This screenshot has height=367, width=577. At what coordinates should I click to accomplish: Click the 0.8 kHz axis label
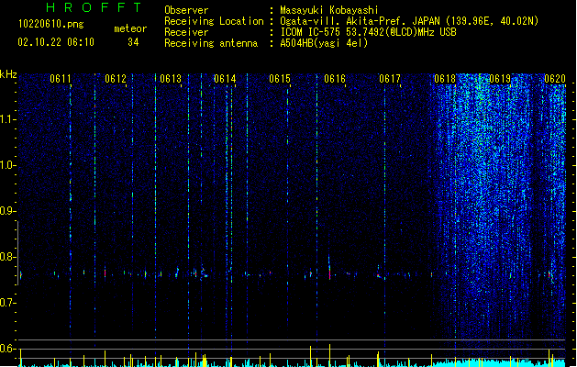click(x=7, y=257)
